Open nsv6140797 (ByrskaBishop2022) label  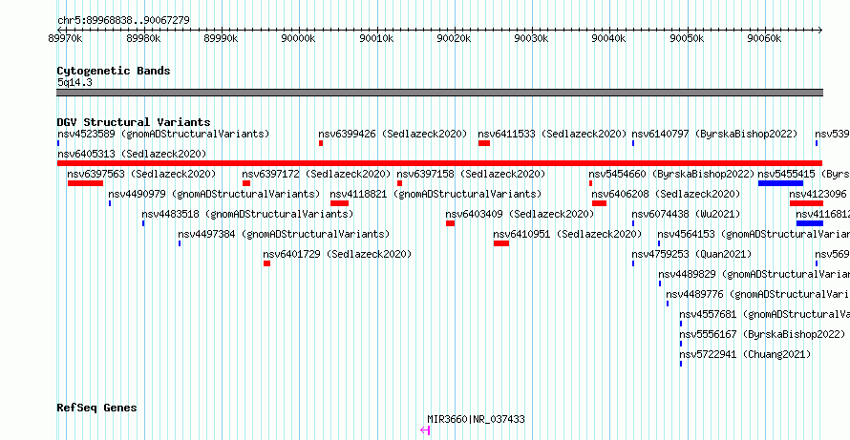(x=714, y=134)
